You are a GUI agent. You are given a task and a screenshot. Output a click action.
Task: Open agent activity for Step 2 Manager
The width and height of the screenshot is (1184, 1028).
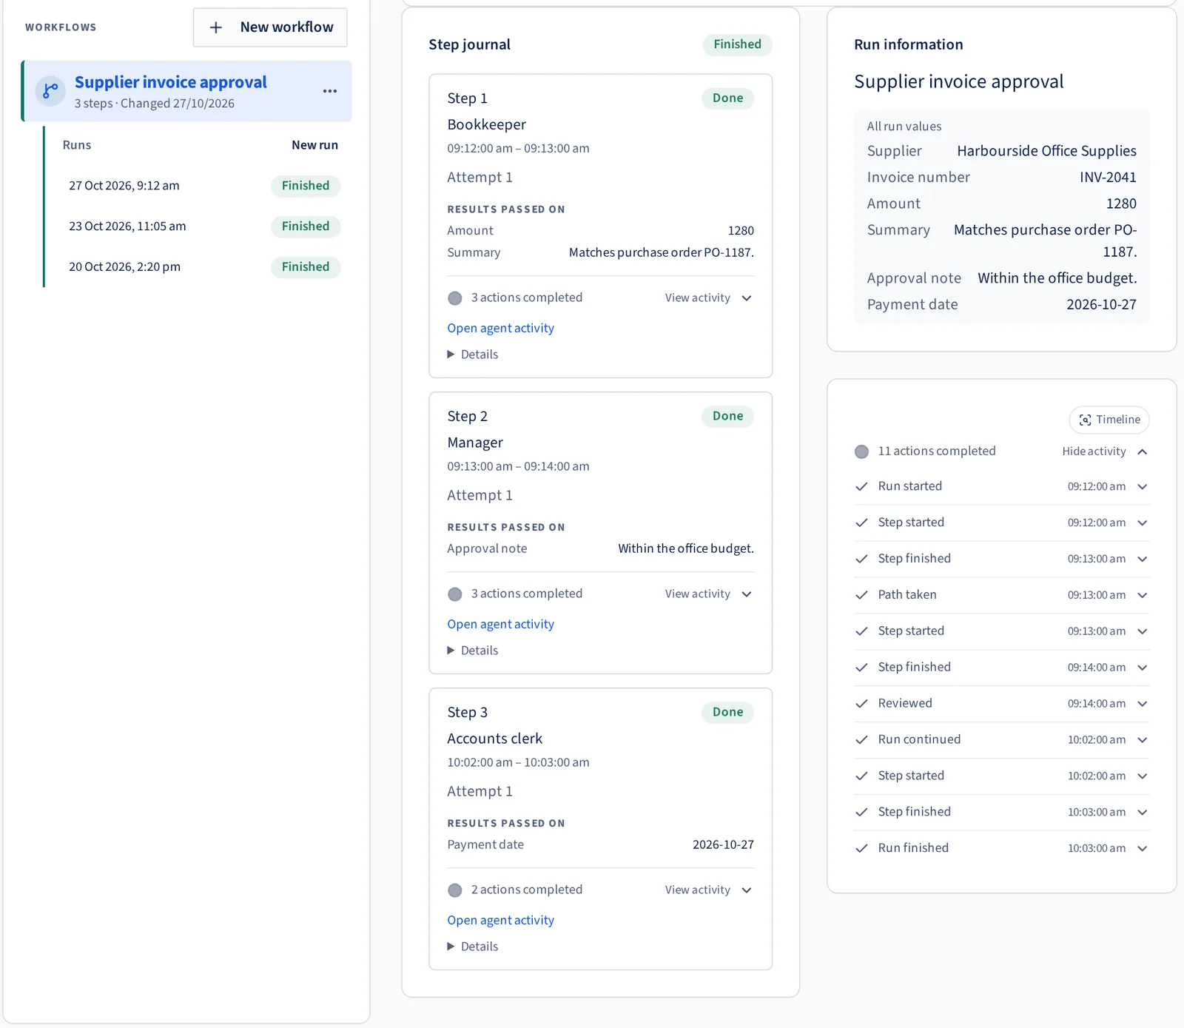[500, 624]
